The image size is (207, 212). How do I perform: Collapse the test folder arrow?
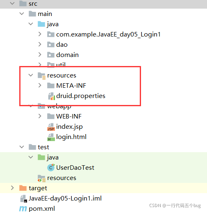tap(22, 147)
